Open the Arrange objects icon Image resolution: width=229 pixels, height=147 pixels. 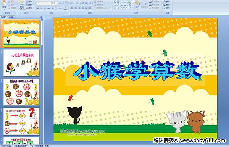137,4
